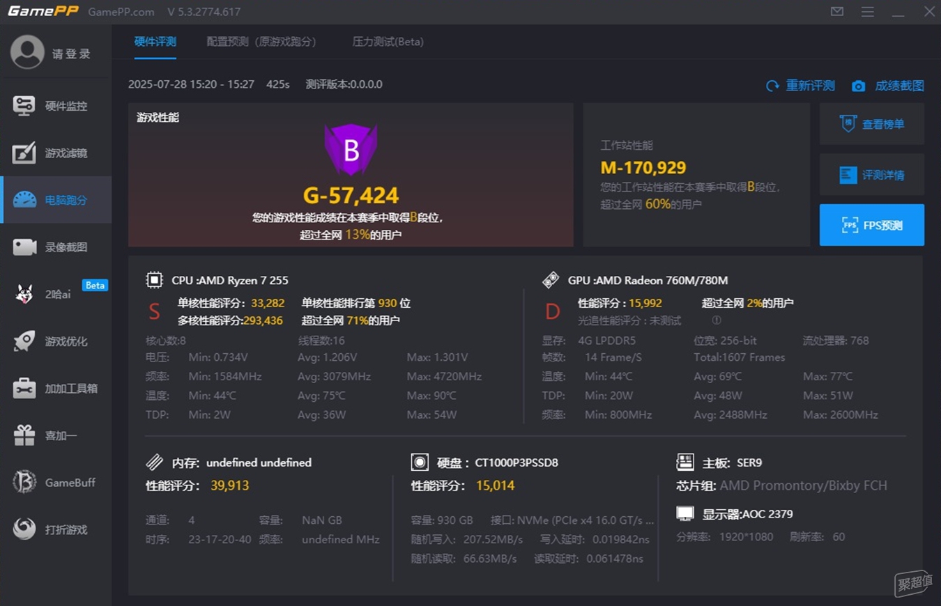Open the 硬件监控 sidebar item
Viewport: 941px width, 606px height.
[x=56, y=106]
